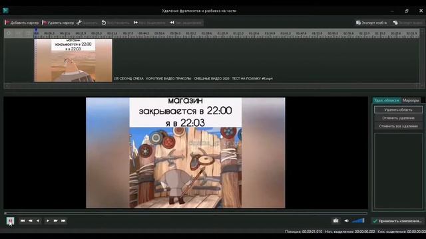
Task: Select the video clip thumbnail on the timeline
Action: [73, 60]
